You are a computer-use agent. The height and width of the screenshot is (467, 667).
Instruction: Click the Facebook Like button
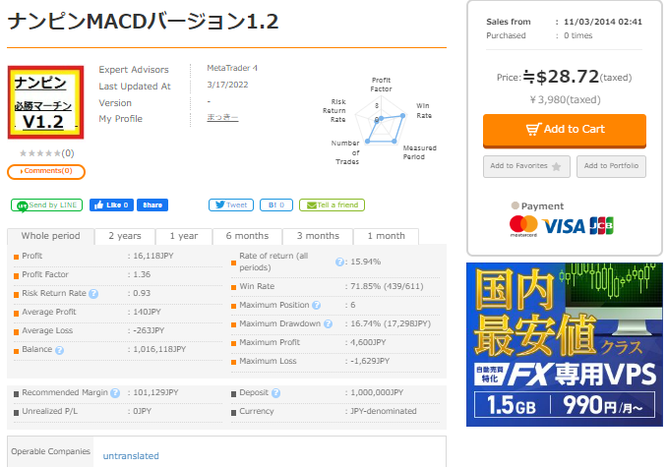pyautogui.click(x=111, y=204)
